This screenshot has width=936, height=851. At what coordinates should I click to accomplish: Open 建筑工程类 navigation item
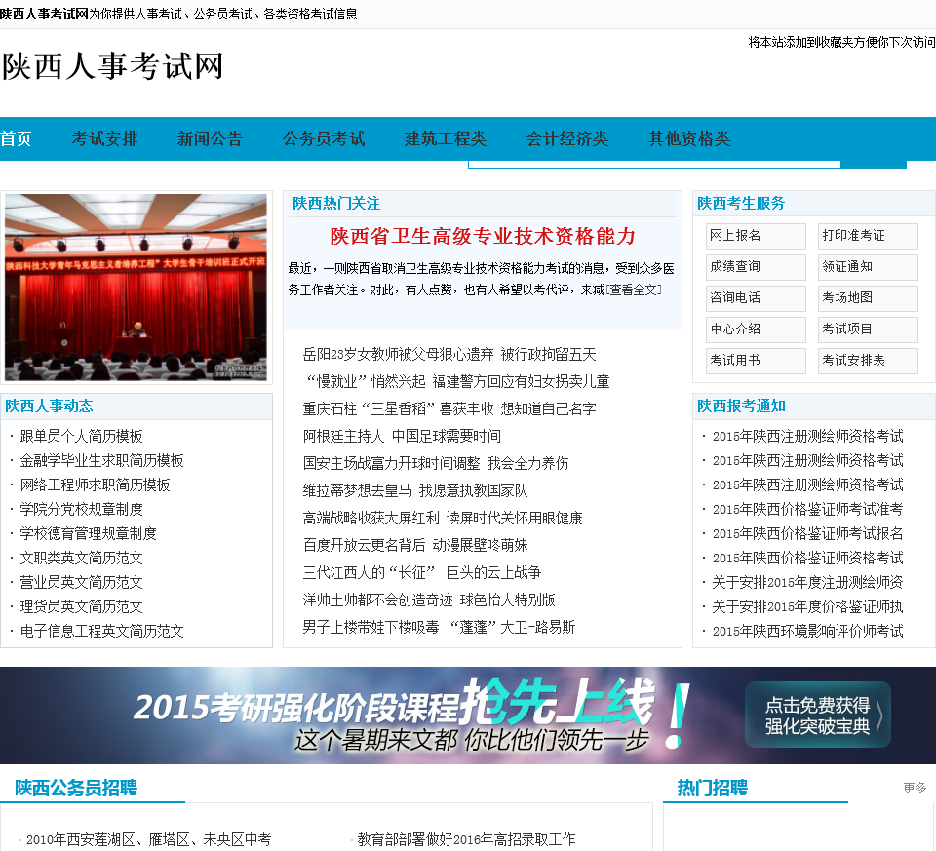(446, 138)
